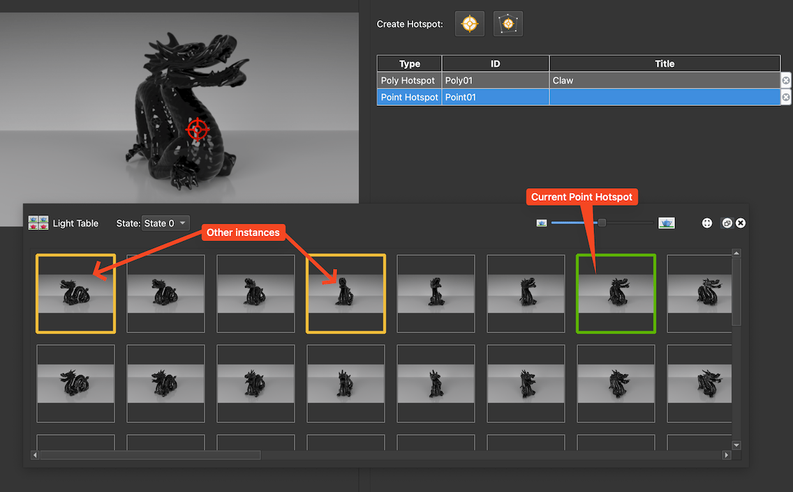The height and width of the screenshot is (492, 793).
Task: Click the Light Table grid icon
Action: pos(38,223)
